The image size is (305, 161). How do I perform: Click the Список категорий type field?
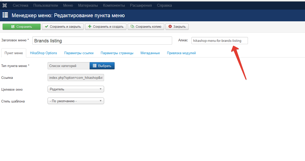68,66
